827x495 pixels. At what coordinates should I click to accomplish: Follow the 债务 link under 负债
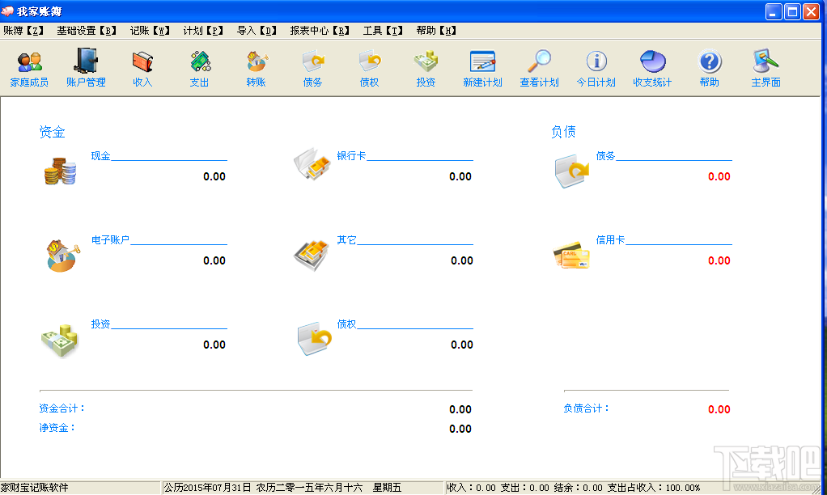[605, 155]
